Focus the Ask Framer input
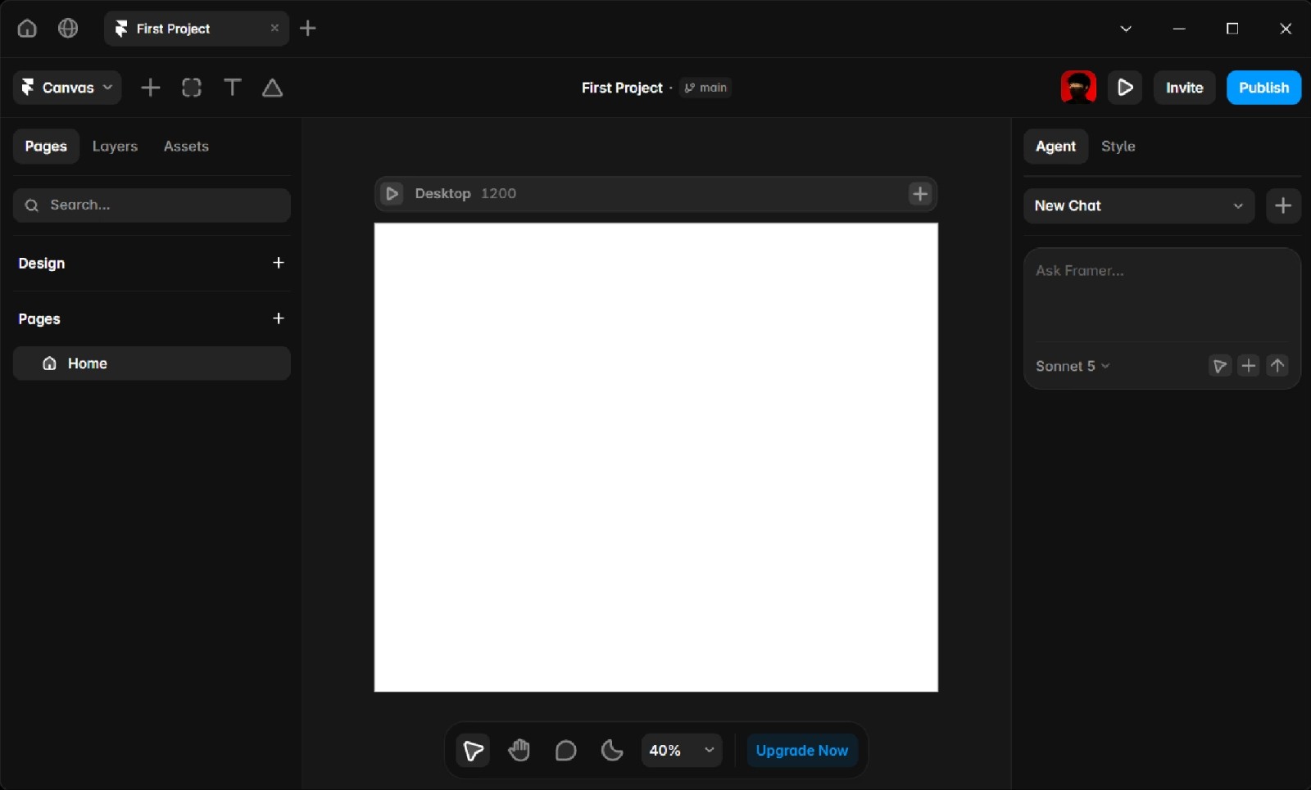This screenshot has height=790, width=1311. (x=1162, y=296)
